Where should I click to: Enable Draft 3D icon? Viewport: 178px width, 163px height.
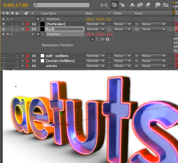pyautogui.click(x=122, y=5)
